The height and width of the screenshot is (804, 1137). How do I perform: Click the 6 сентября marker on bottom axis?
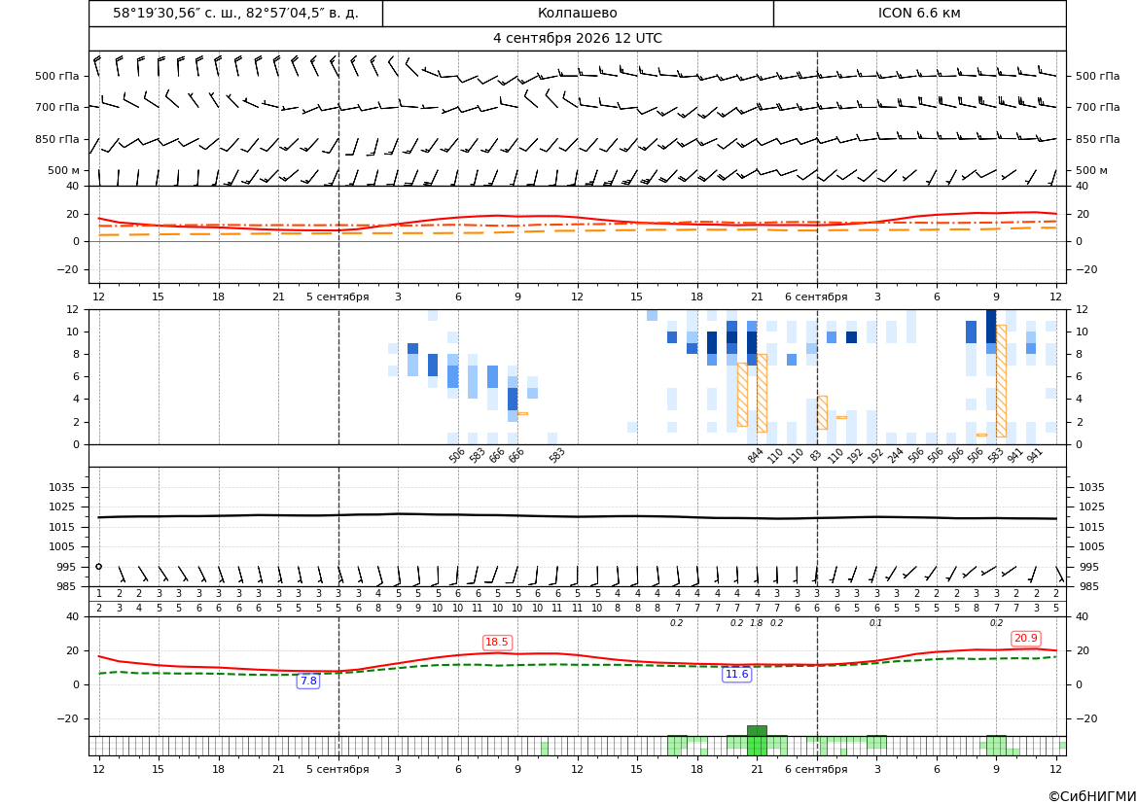coord(816,769)
